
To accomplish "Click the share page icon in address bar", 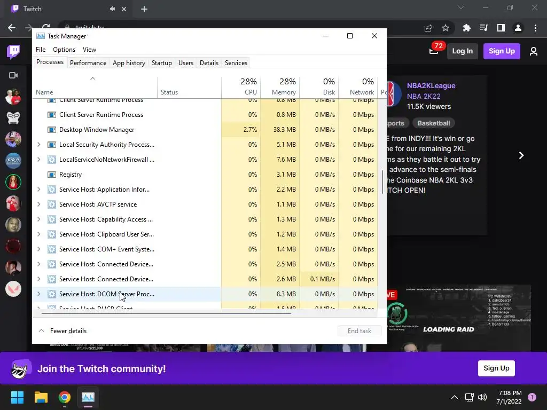I will coord(428,28).
